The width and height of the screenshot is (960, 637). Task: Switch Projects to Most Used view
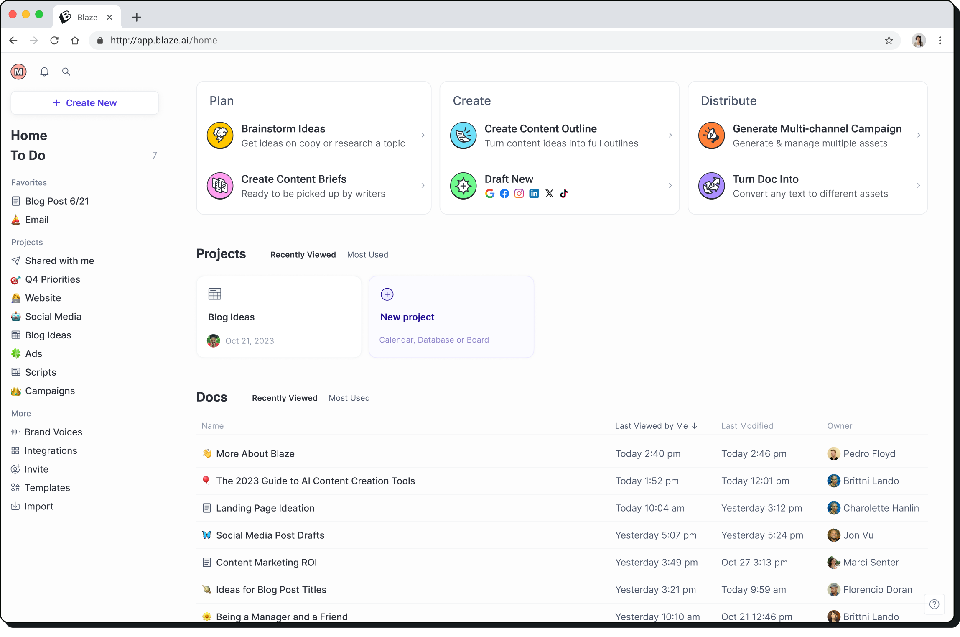(367, 254)
